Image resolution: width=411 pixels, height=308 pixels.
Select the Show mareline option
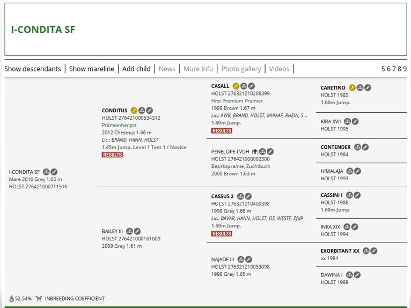tap(92, 69)
